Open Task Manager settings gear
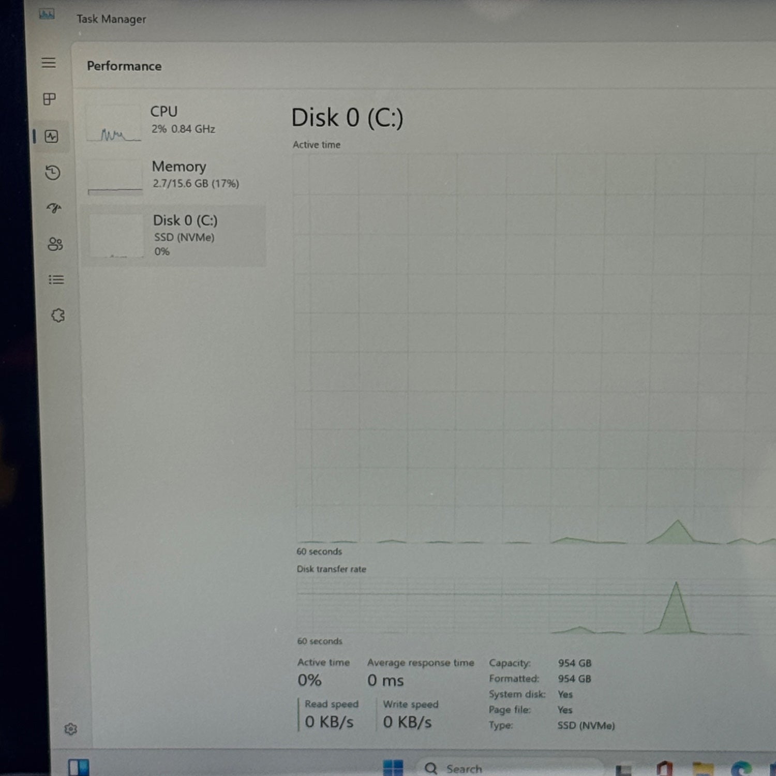This screenshot has width=776, height=776. (x=71, y=729)
